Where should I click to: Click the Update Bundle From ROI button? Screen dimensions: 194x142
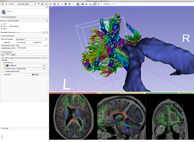7,48
